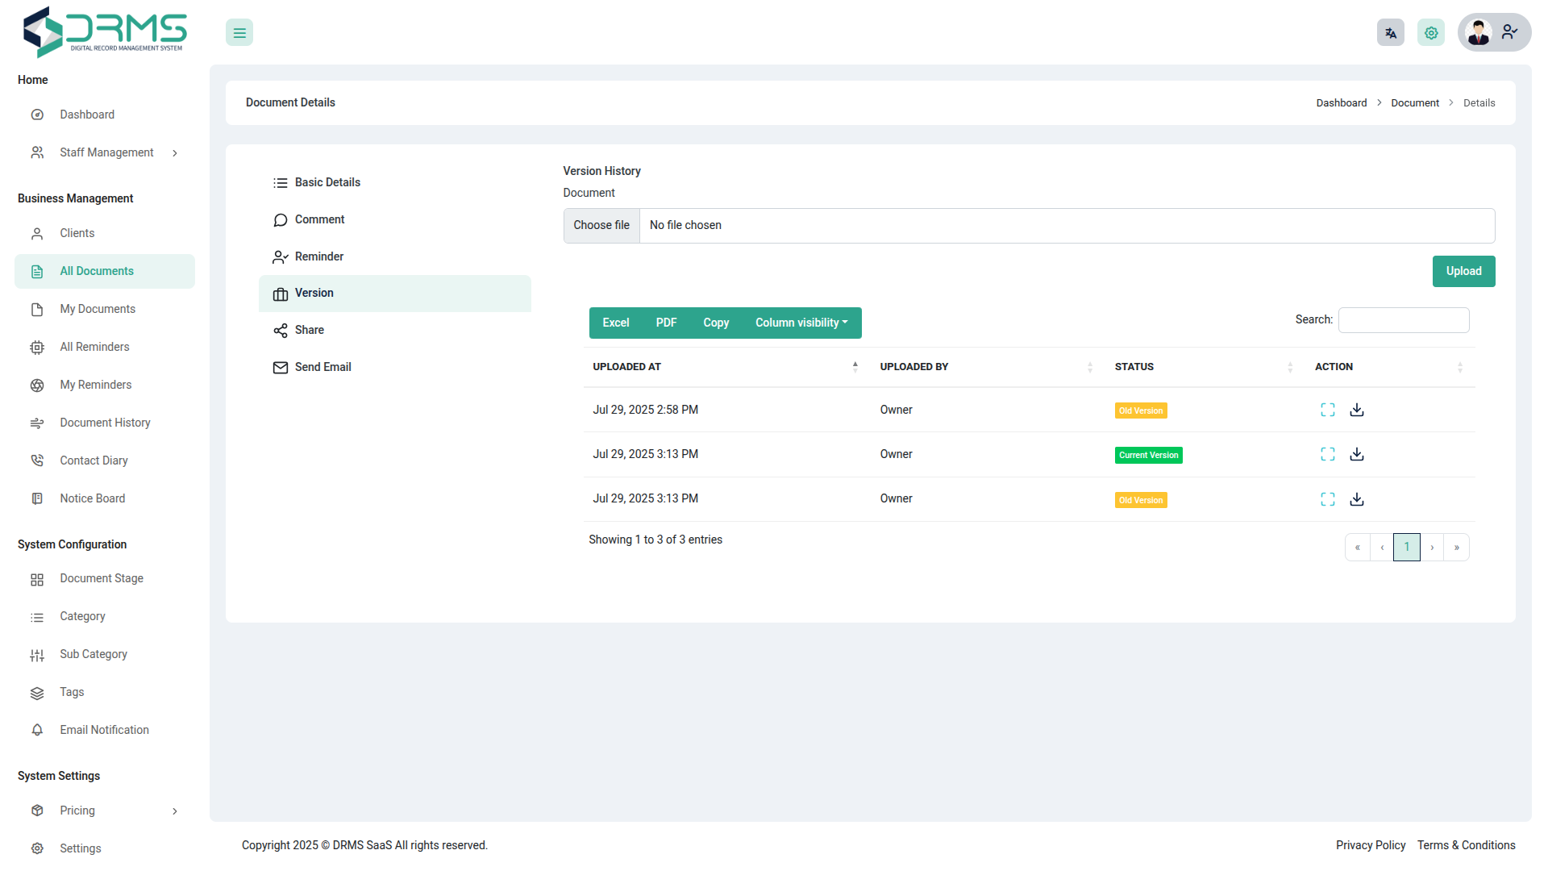This screenshot has width=1548, height=871.
Task: Preview the first Old Version entry
Action: tap(1327, 410)
